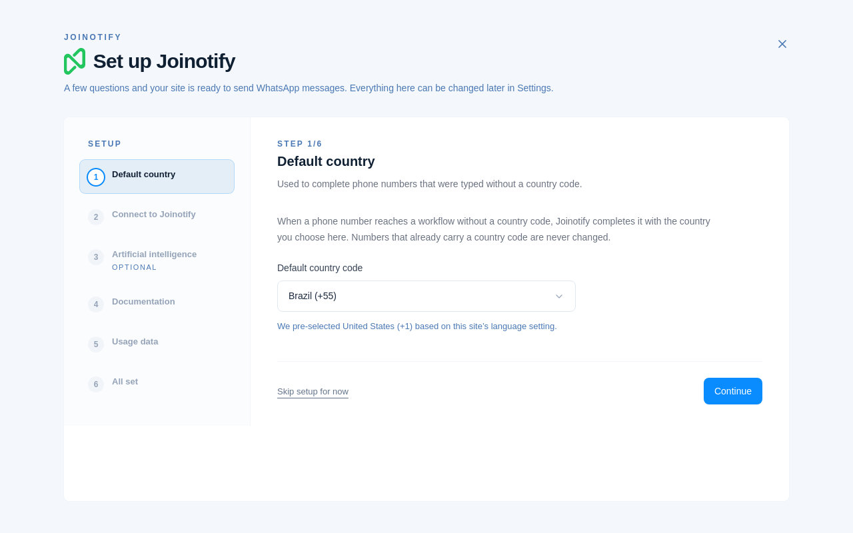The width and height of the screenshot is (853, 533).
Task: Go to the All set step
Action: coord(157,384)
